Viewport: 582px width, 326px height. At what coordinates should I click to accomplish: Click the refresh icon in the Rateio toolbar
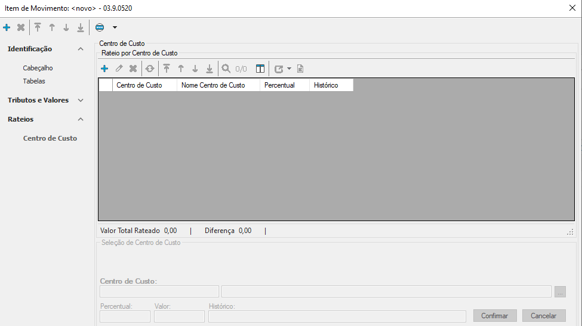coord(150,69)
